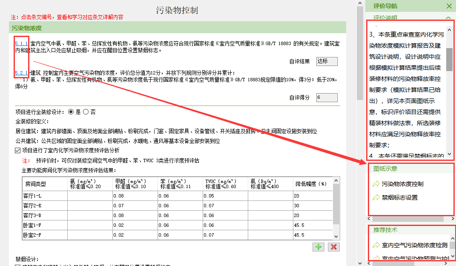Open clause link 5.1.1
456x266 pixels.
pyautogui.click(x=21, y=44)
